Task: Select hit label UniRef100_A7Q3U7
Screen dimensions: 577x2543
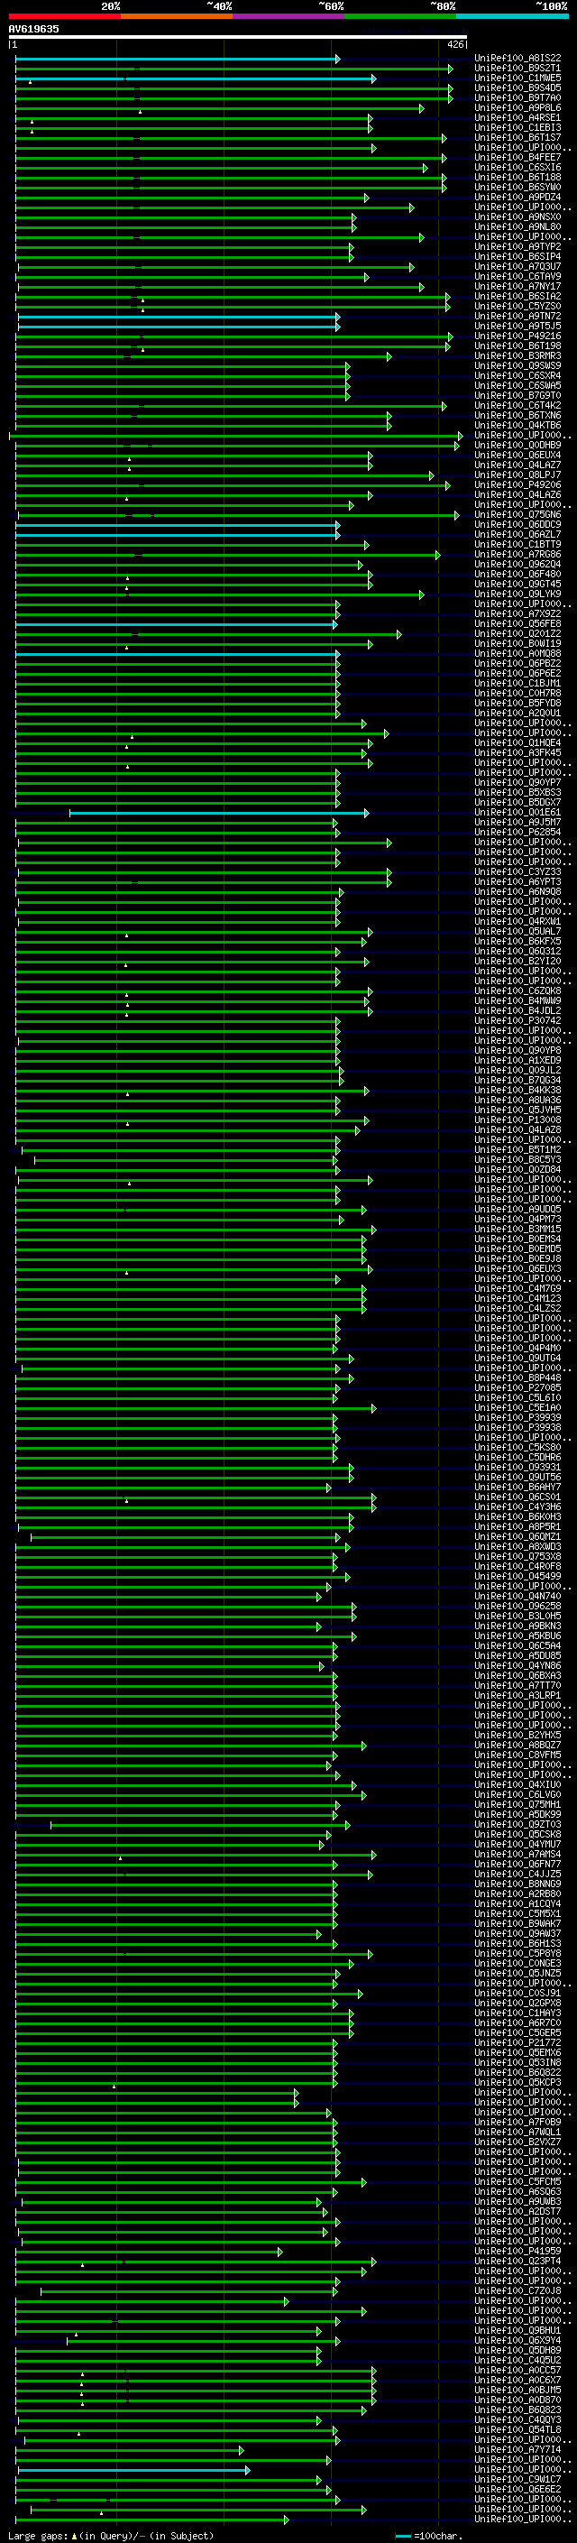Action: (517, 266)
